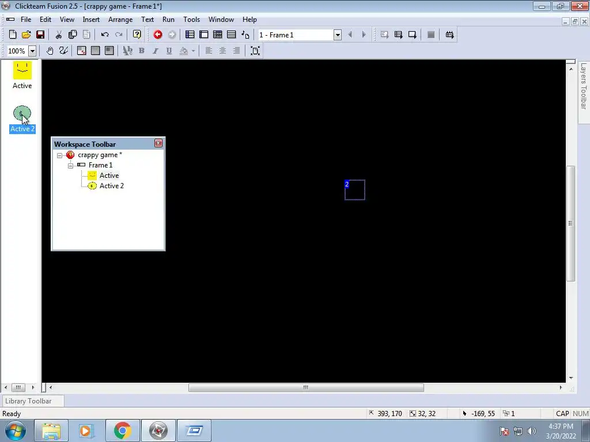Select the object marked 2 on frame
The width and height of the screenshot is (590, 442).
click(x=355, y=190)
